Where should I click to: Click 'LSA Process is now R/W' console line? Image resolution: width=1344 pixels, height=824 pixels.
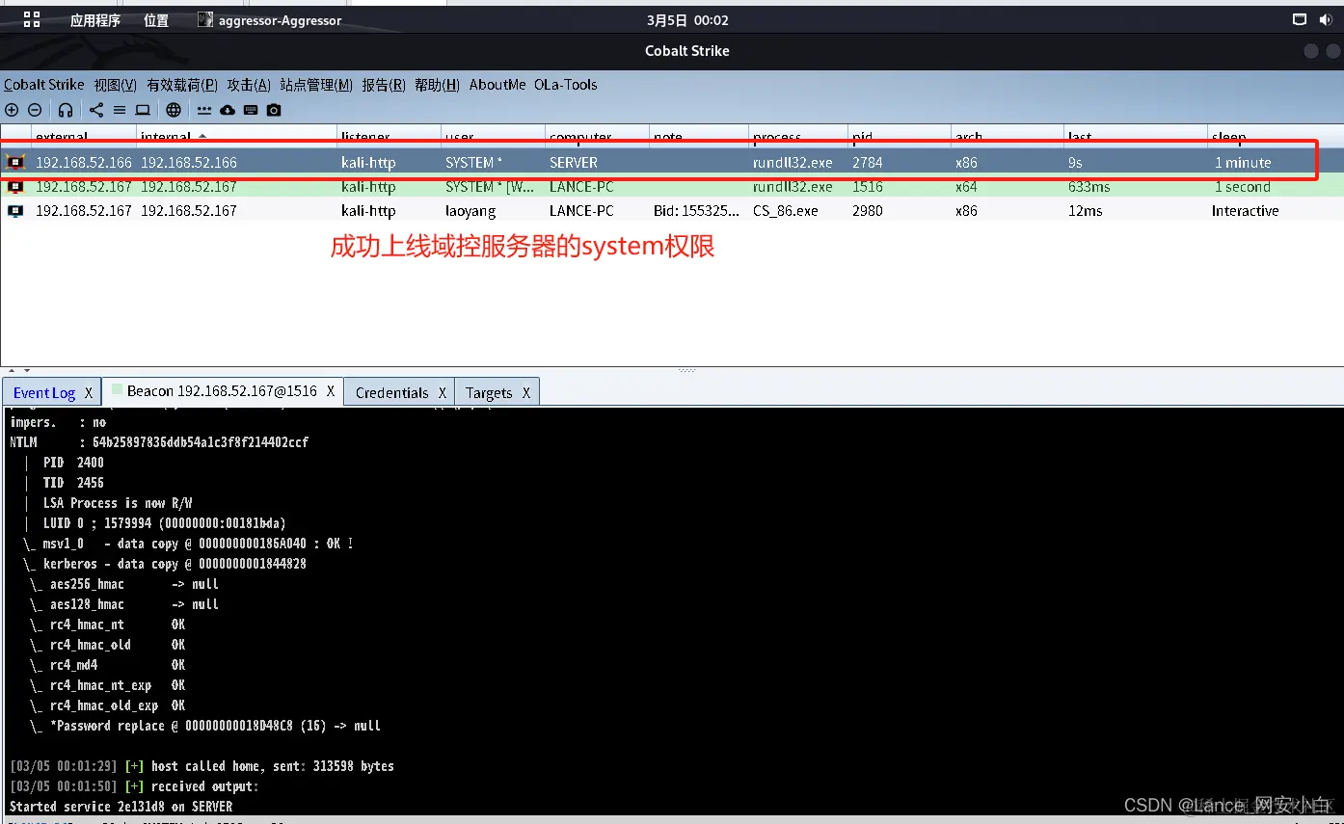[118, 503]
